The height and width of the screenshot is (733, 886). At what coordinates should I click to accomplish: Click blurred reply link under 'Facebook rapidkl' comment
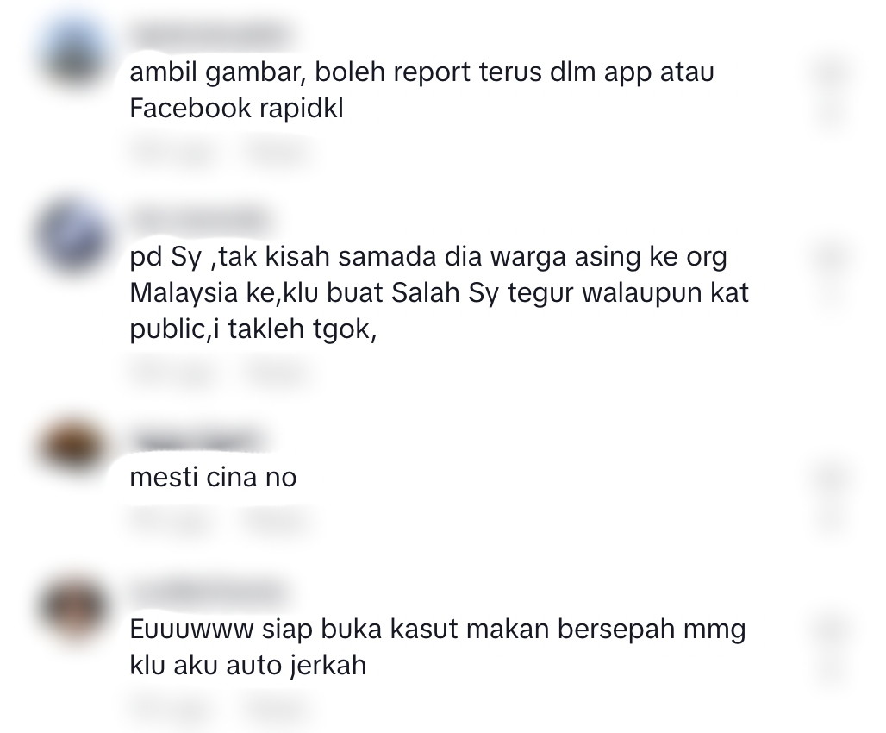click(x=277, y=152)
